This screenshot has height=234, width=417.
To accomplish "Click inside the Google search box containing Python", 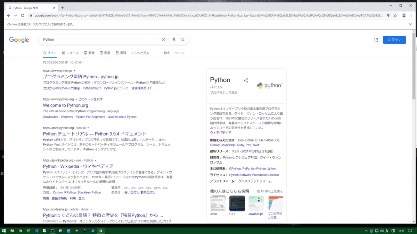I will pyautogui.click(x=101, y=40).
